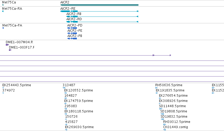
Task: Click the Met75Ca-PA protein label
Action: pyautogui.click(x=12, y=25)
